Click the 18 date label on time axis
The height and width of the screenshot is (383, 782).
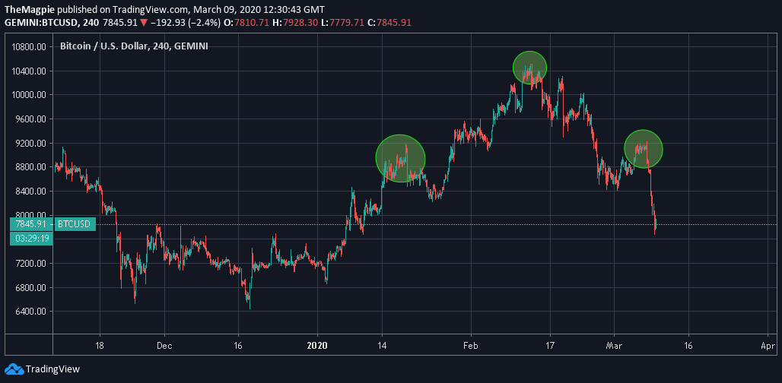[x=99, y=345]
